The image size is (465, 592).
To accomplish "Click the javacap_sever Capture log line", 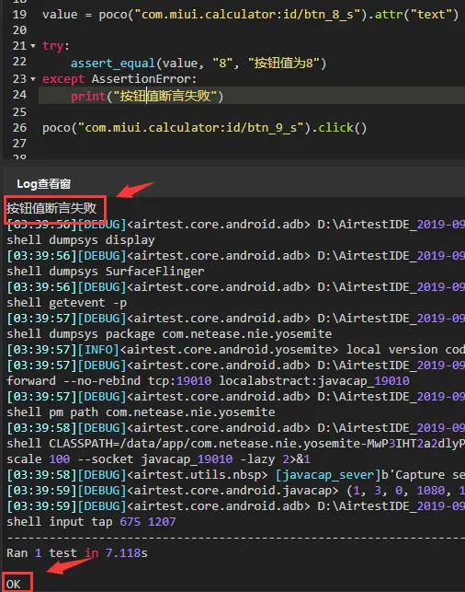I will click(235, 474).
